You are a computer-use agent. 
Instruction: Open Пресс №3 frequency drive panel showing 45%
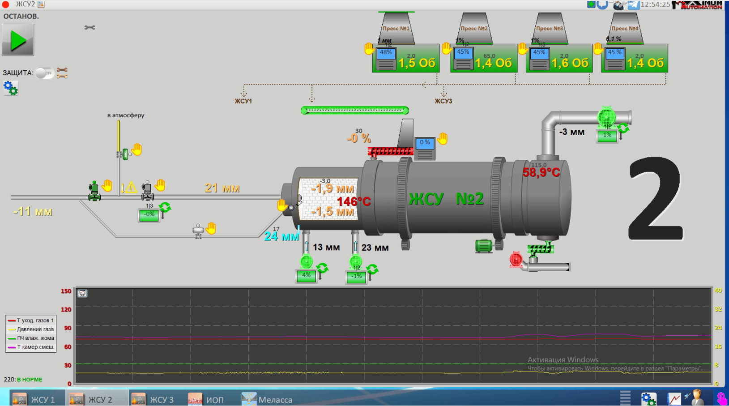pos(539,59)
